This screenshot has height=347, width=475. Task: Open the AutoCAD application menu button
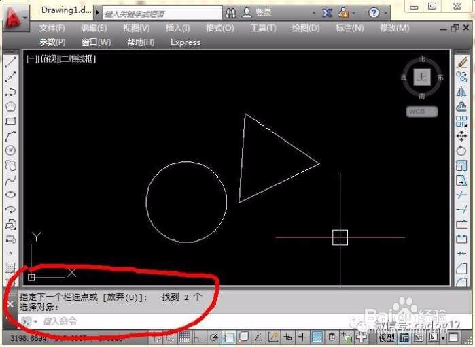click(16, 18)
